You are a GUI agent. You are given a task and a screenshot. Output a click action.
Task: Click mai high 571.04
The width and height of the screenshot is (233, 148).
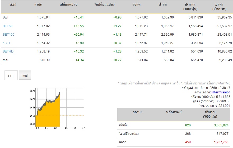coord(143,60)
